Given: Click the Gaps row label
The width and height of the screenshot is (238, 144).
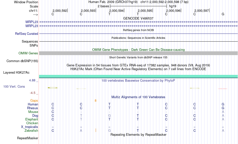Looking at the screenshot, I should [x=34, y=101].
